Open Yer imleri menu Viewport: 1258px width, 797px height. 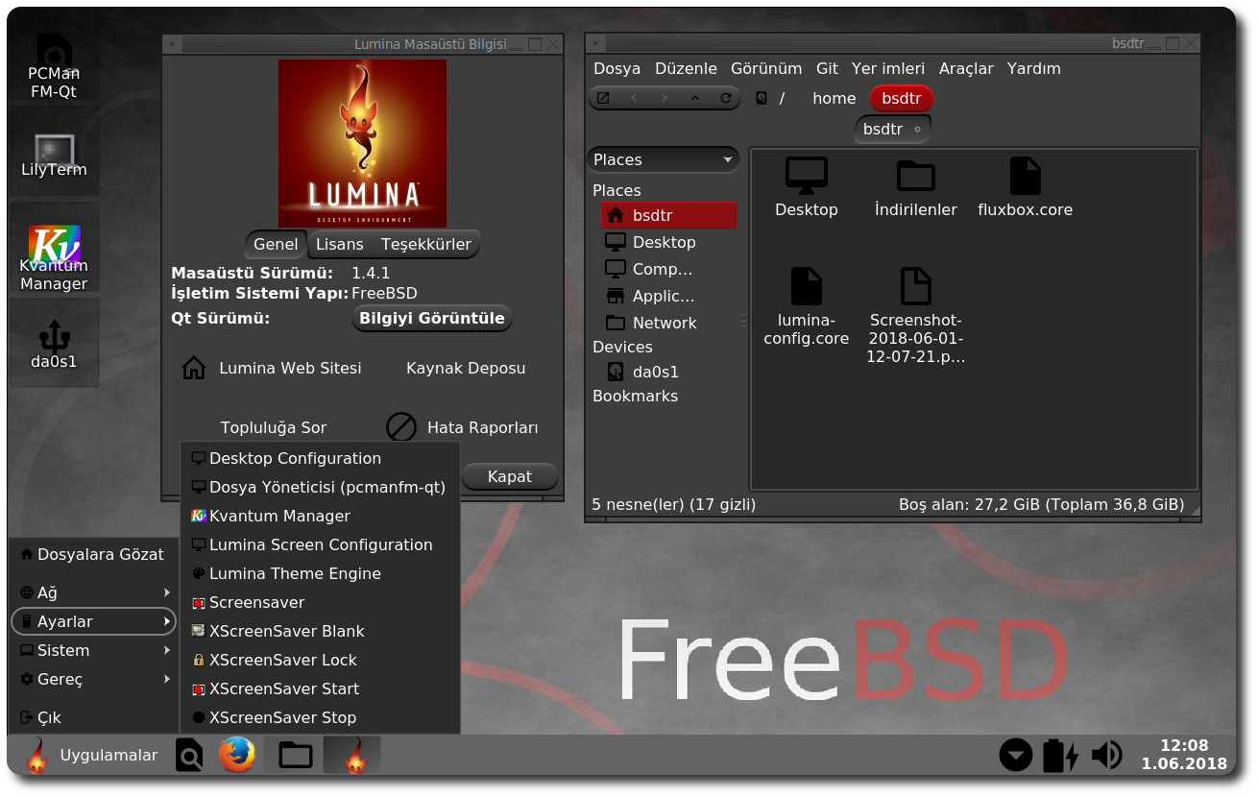tap(888, 68)
